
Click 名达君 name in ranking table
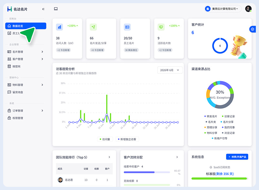click(x=69, y=180)
